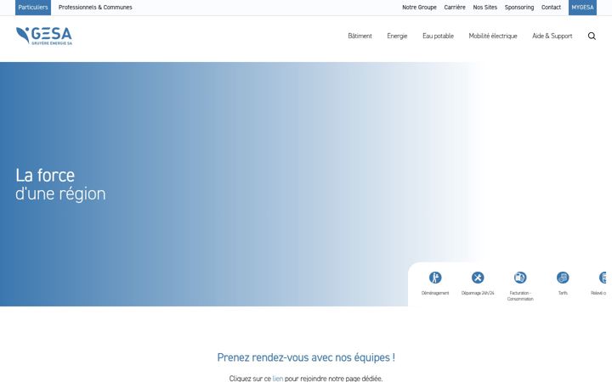Screen dimensions: 612x382
Task: Open the Tarifs coins icon
Action: (x=563, y=278)
